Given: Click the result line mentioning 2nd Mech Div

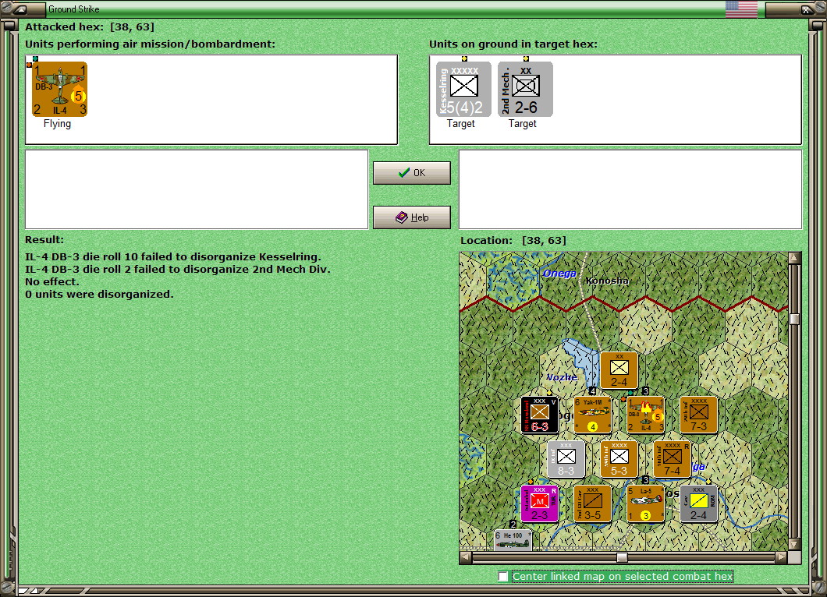Looking at the screenshot, I should click(178, 269).
